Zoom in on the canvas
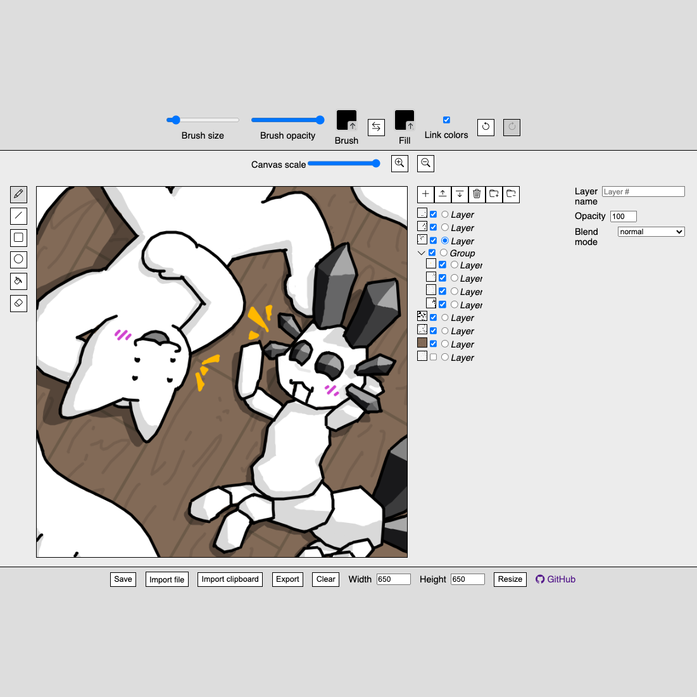 click(x=399, y=163)
